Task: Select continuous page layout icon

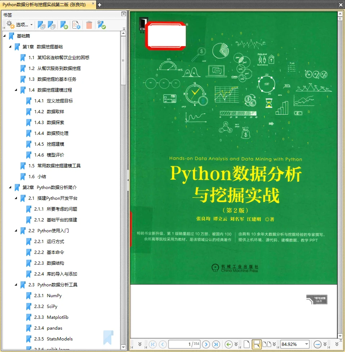Action: coord(257,344)
